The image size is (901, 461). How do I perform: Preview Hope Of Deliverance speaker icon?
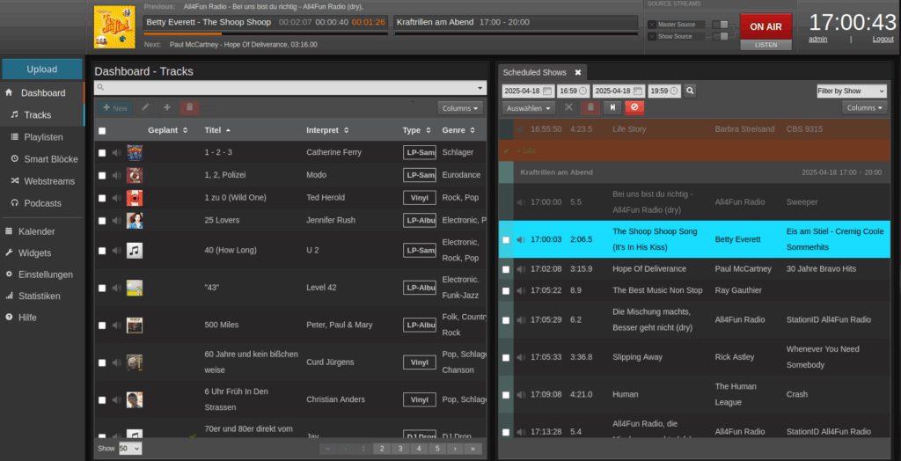coord(521,269)
